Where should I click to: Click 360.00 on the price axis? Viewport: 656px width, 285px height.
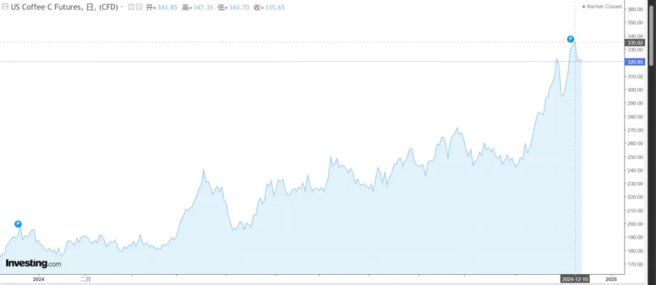pyautogui.click(x=635, y=9)
